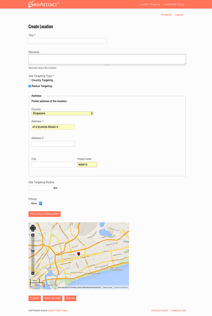This screenshot has height=316, width=212.
Task: Click 'Remarks about the location.' text
Action: click(x=43, y=68)
